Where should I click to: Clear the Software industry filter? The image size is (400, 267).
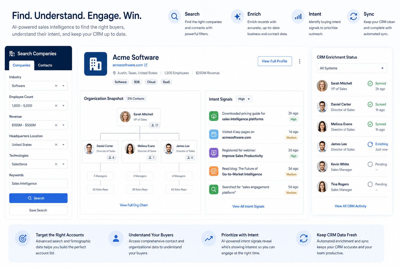point(56,86)
